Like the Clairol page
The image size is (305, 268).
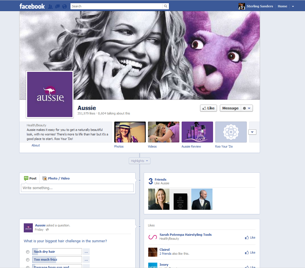tap(250, 252)
